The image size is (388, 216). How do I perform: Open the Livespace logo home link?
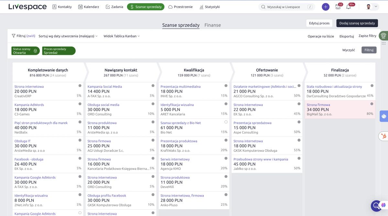tap(27, 7)
